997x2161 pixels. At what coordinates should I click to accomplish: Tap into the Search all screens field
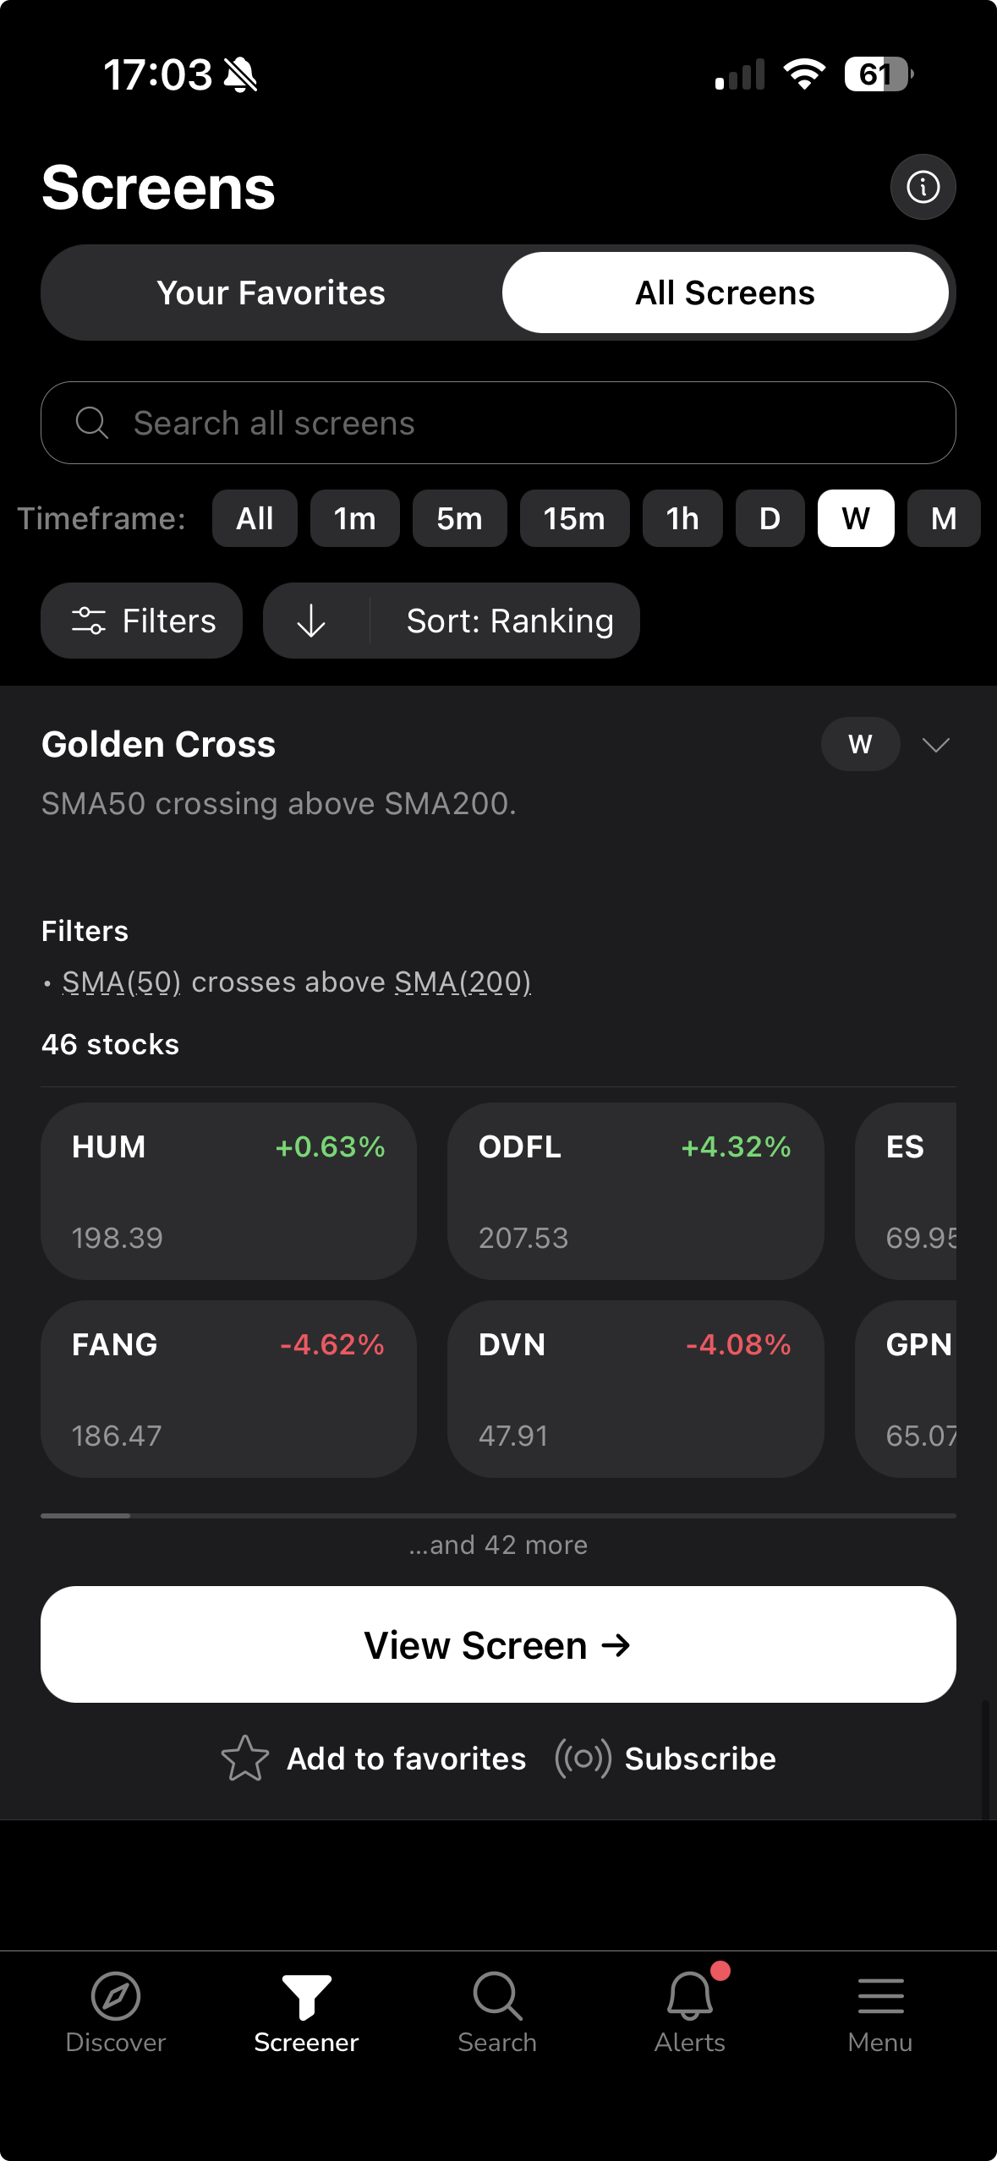click(x=498, y=422)
